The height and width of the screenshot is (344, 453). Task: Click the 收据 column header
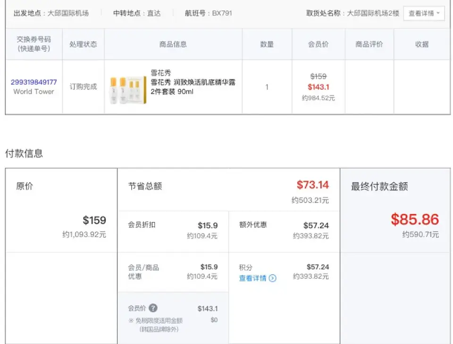point(422,44)
